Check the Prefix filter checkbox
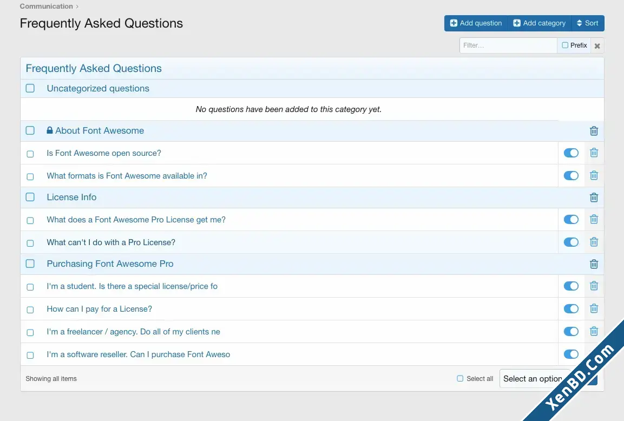The width and height of the screenshot is (624, 421). coord(565,45)
